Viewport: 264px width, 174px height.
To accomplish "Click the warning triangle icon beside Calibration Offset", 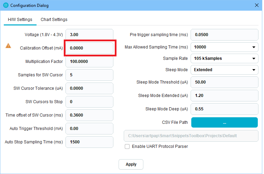I will (8, 46).
